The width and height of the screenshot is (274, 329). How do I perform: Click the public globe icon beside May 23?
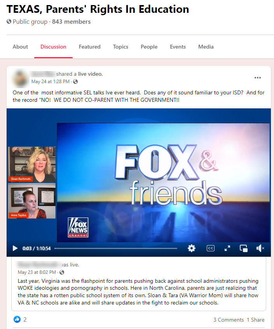(62, 272)
